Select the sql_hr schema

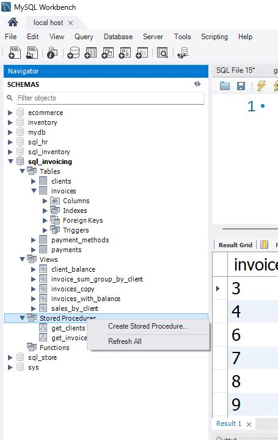[38, 142]
